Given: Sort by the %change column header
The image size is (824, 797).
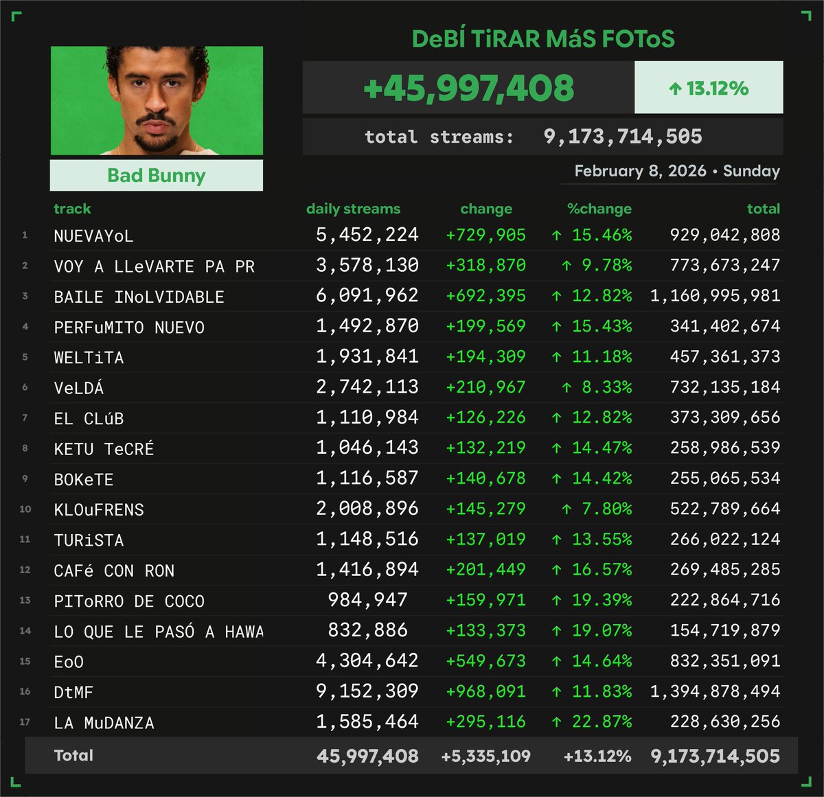Looking at the screenshot, I should 601,209.
